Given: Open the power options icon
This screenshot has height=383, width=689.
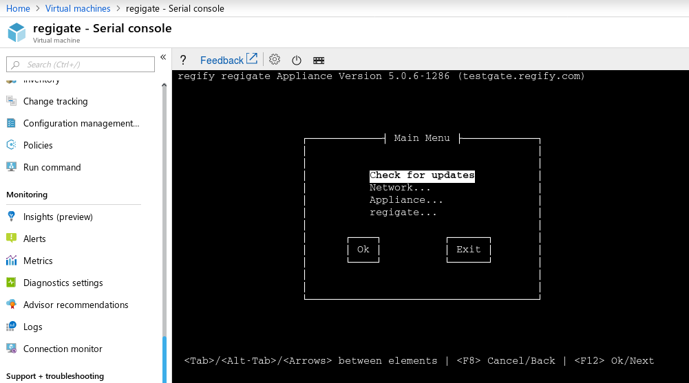Looking at the screenshot, I should [x=297, y=60].
